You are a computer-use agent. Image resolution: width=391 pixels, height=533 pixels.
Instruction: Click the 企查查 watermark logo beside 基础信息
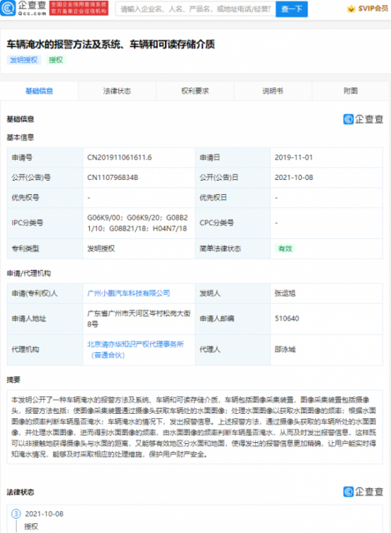click(x=363, y=119)
